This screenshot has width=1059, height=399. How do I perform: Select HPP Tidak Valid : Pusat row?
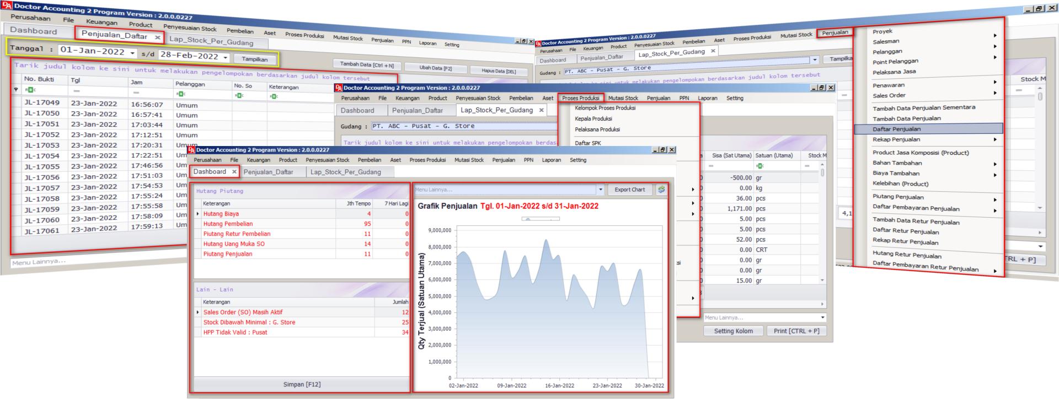click(x=302, y=332)
